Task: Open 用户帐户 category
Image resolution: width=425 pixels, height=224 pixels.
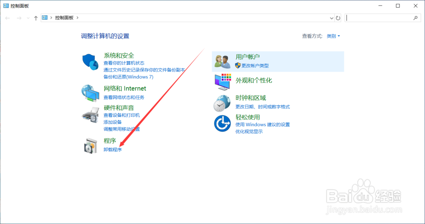Action: tap(247, 57)
